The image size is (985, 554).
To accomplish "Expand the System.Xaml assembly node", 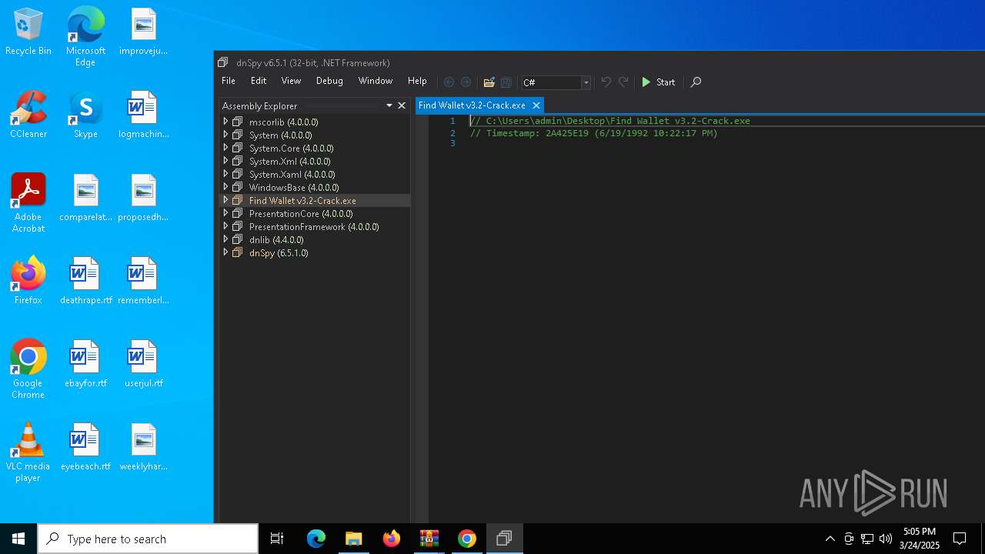I will point(225,174).
